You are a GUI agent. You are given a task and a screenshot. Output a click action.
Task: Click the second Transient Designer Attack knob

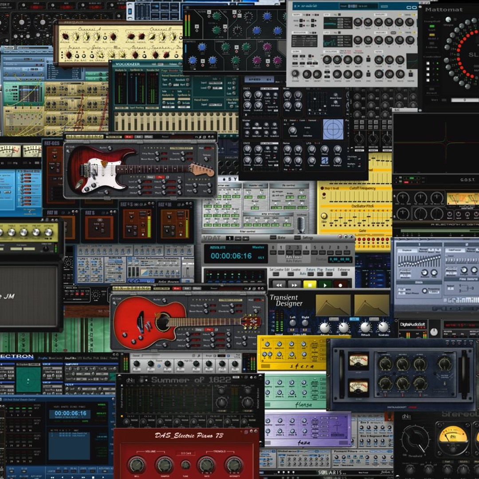click(365, 327)
